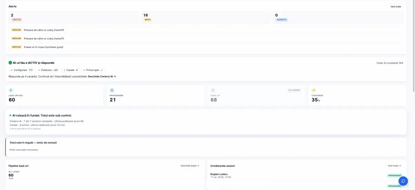415x190 pixels.
Task: Click Programat badge on Bogdan Ladaru session
Action: tap(395, 176)
